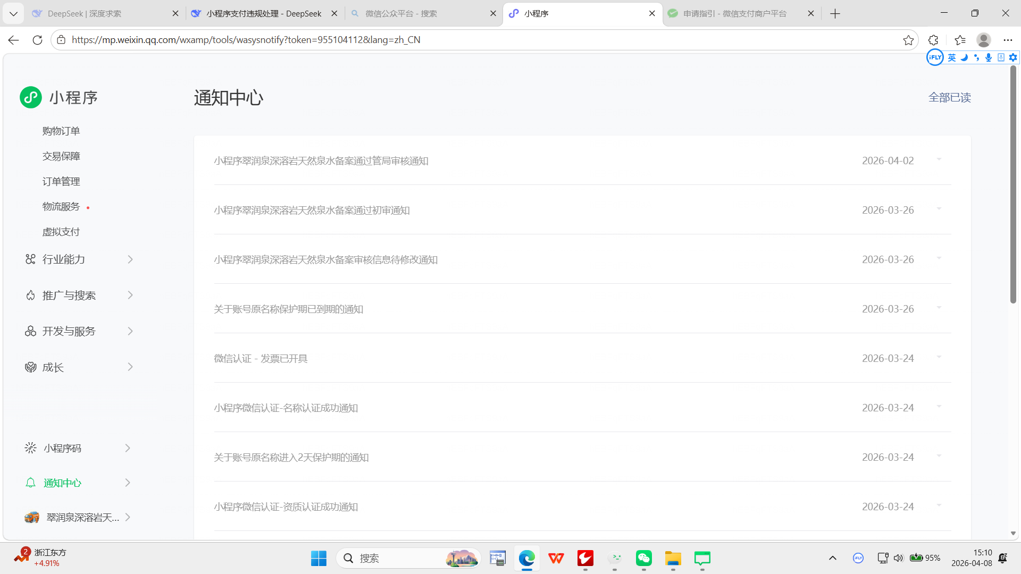
Task: Click the 小程序码 icon in sidebar
Action: pyautogui.click(x=30, y=448)
